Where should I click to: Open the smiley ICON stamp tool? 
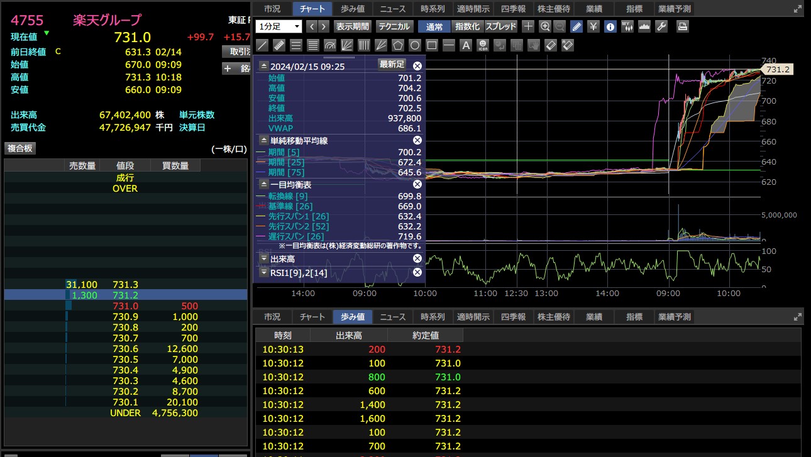(483, 45)
